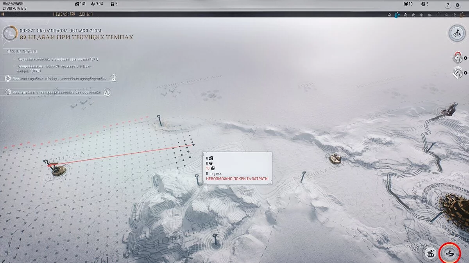
Task: Click the return to city button
Action: (x=456, y=33)
